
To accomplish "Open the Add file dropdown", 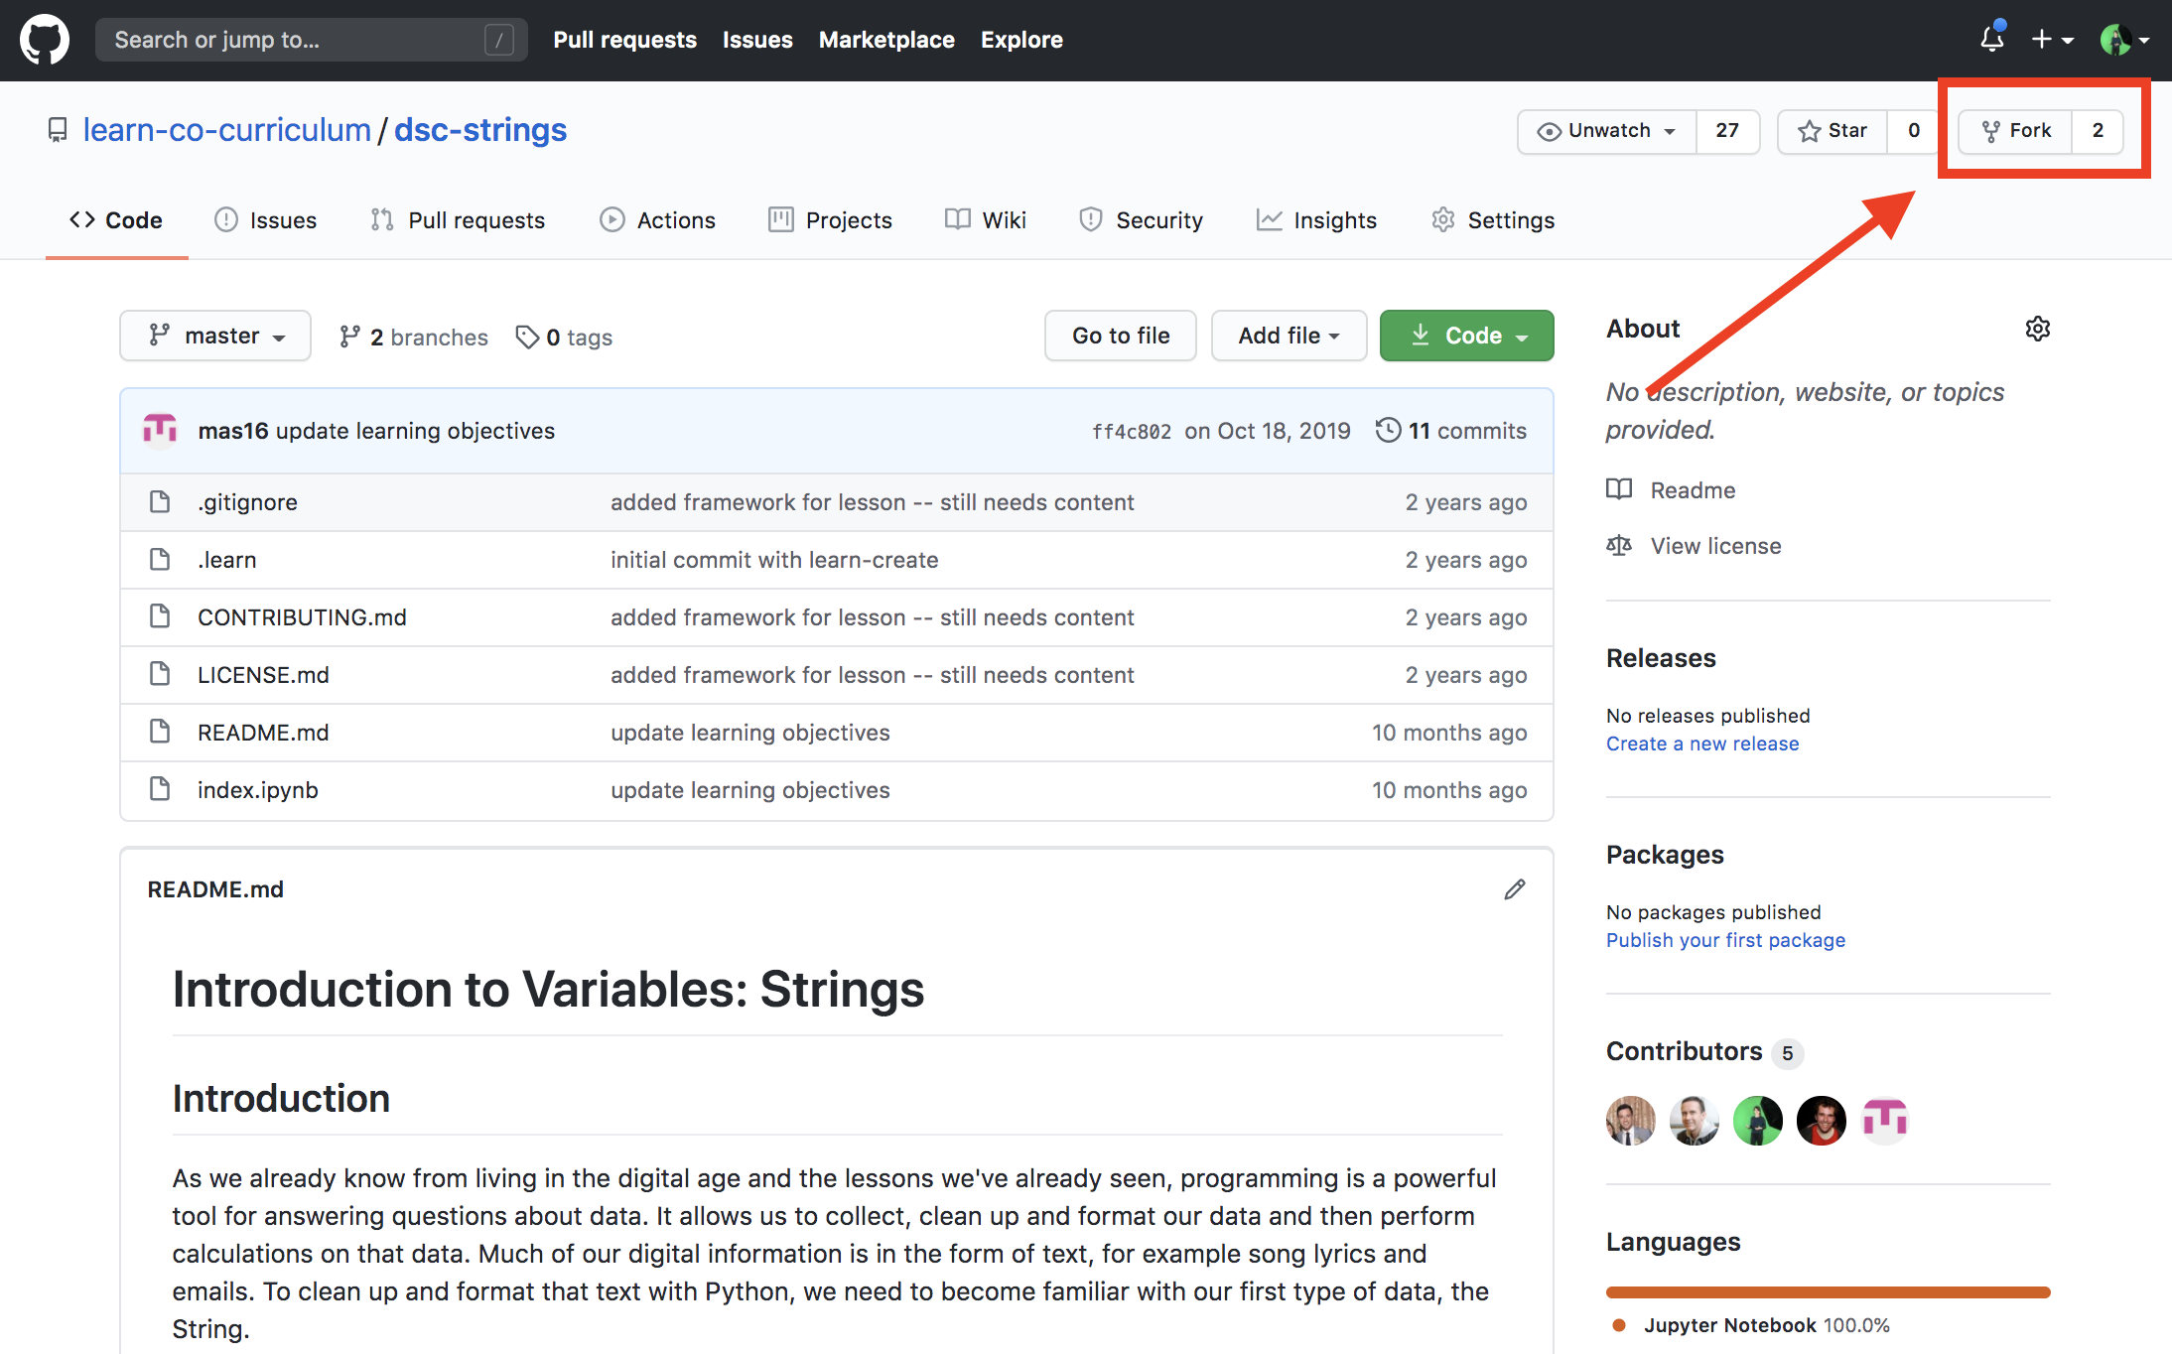I will point(1288,336).
